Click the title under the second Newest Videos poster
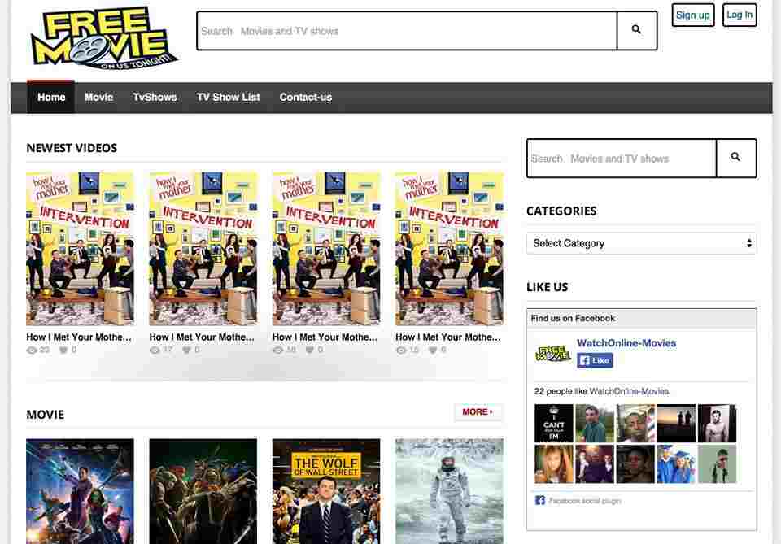781x544 pixels. click(x=202, y=337)
